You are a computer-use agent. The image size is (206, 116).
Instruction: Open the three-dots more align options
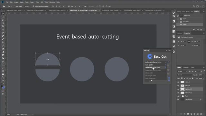pyautogui.click(x=85, y=6)
